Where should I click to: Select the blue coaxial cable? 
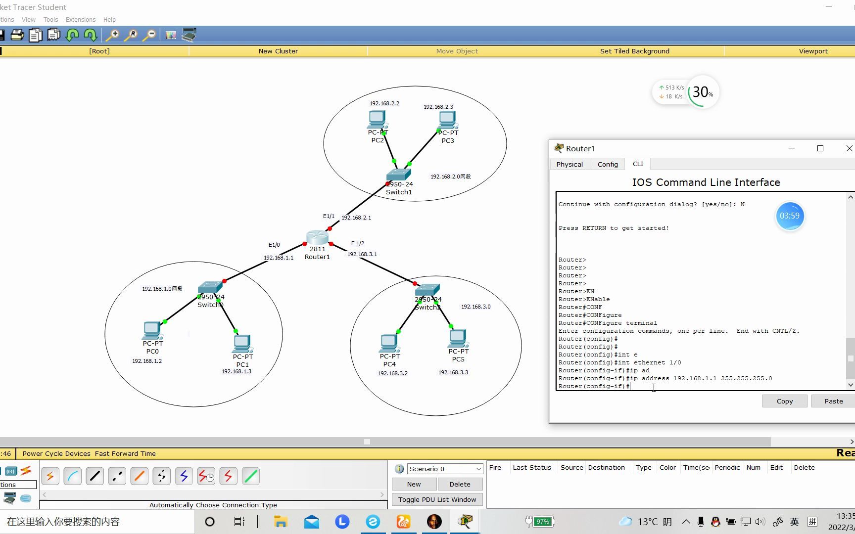(x=184, y=476)
